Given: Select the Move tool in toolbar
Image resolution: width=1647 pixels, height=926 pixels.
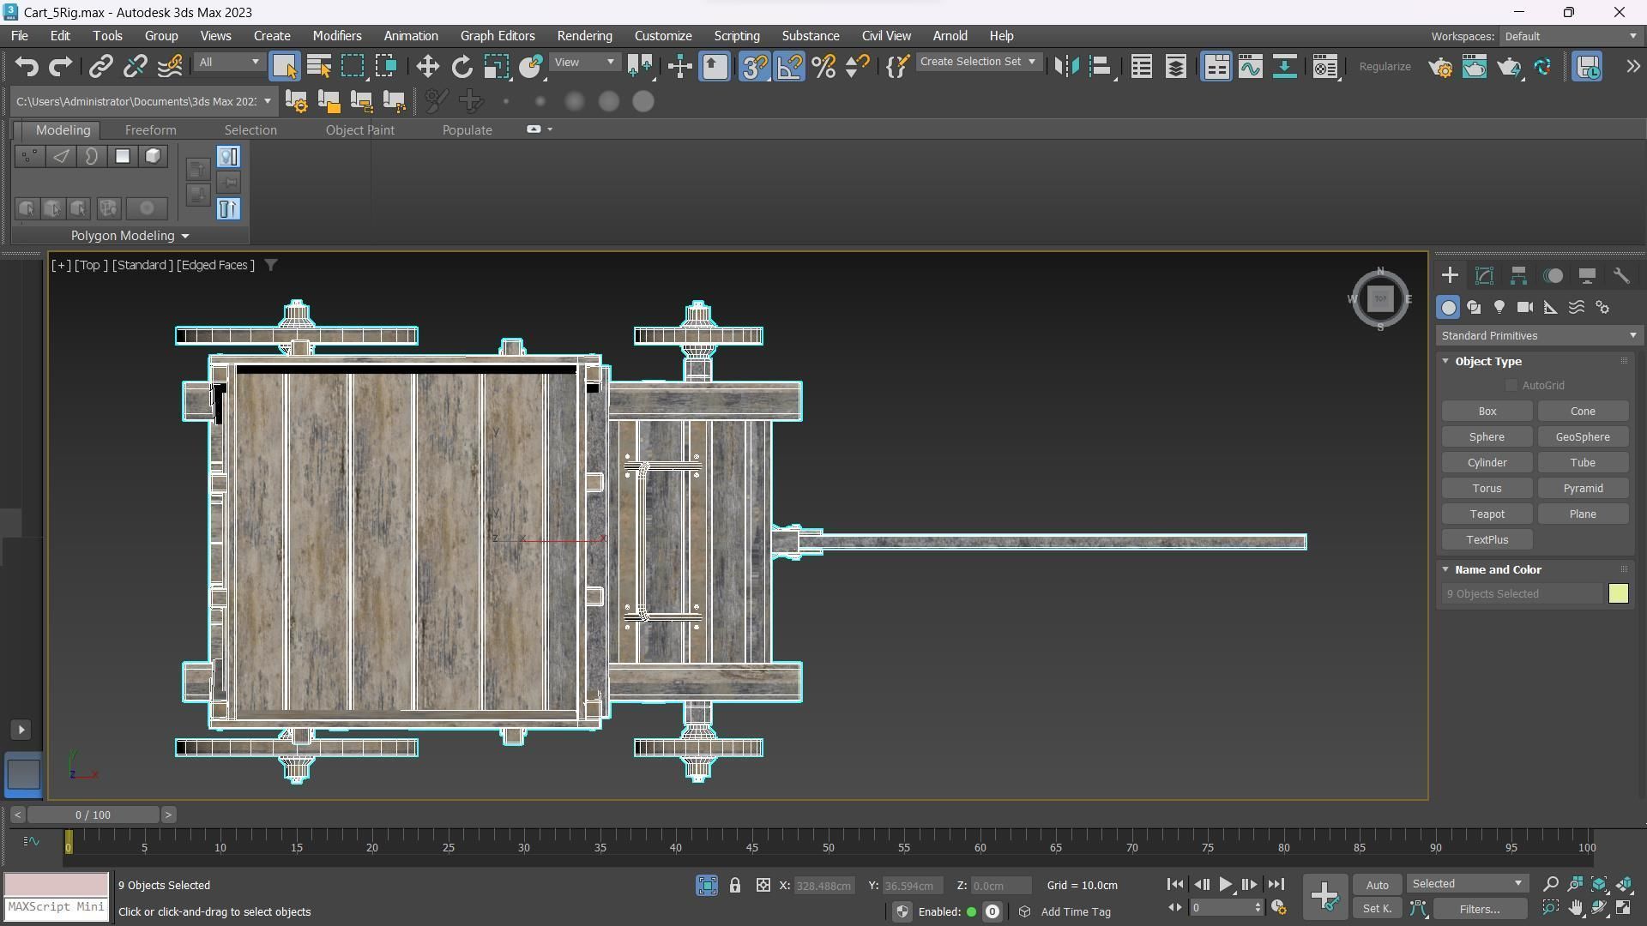Looking at the screenshot, I should [x=427, y=67].
